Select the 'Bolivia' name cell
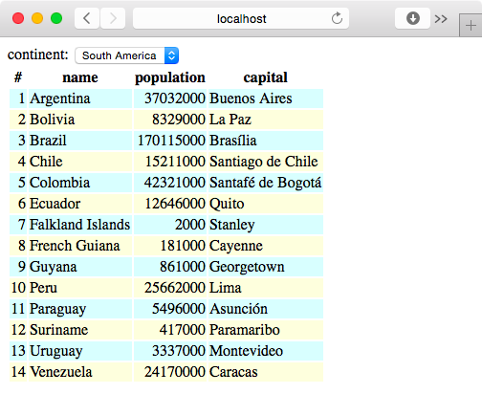The width and height of the screenshot is (482, 394). (x=80, y=120)
